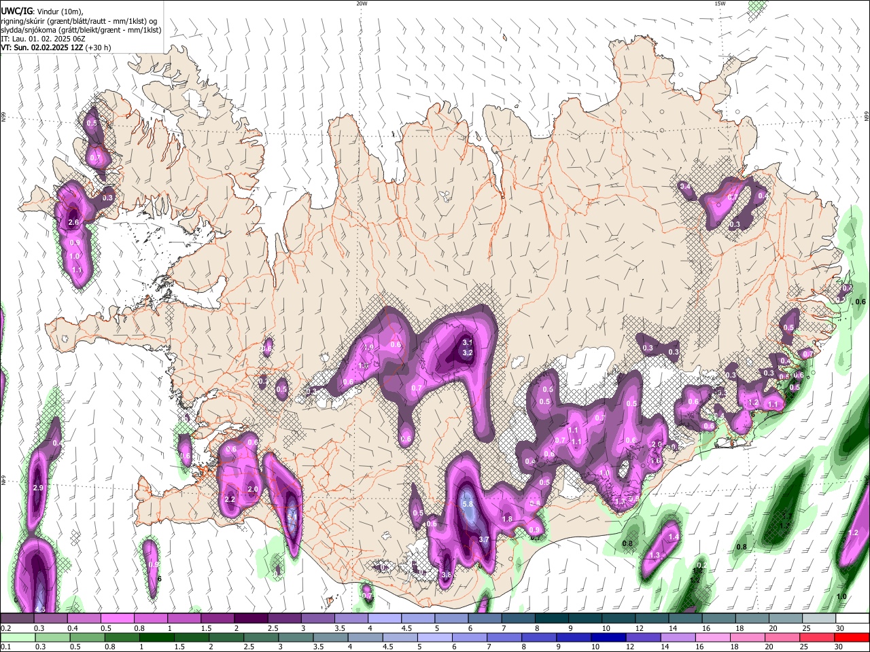Click the 1.8 value in south Iceland
The width and height of the screenshot is (870, 652).
click(507, 519)
